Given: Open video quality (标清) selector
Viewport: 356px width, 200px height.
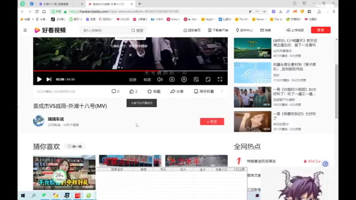Looking at the screenshot, I should [x=147, y=80].
